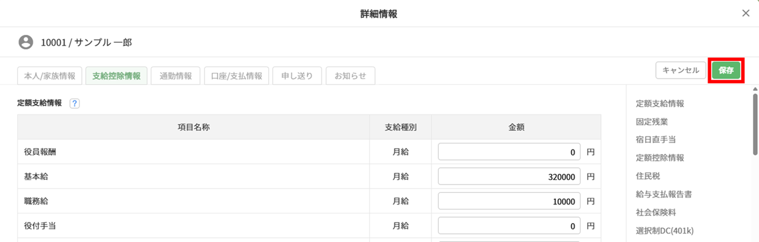Jump to 住民税 section
This screenshot has width=759, height=242.
648,176
